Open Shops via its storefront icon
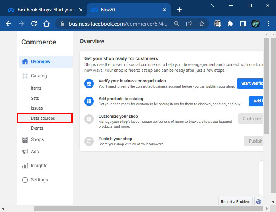This screenshot has width=276, height=212. 25,139
